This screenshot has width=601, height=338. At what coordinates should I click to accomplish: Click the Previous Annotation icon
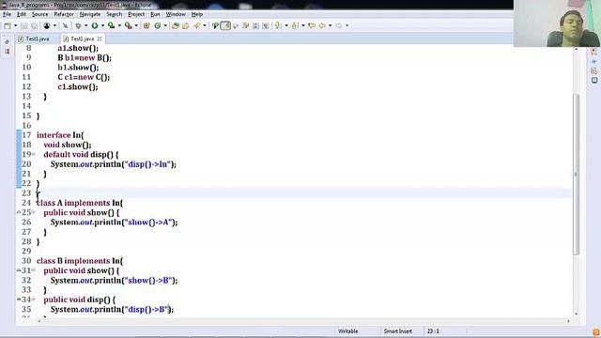295,25
